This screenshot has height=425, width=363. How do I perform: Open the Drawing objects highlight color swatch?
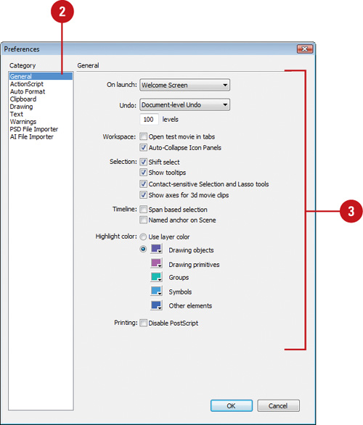point(157,249)
